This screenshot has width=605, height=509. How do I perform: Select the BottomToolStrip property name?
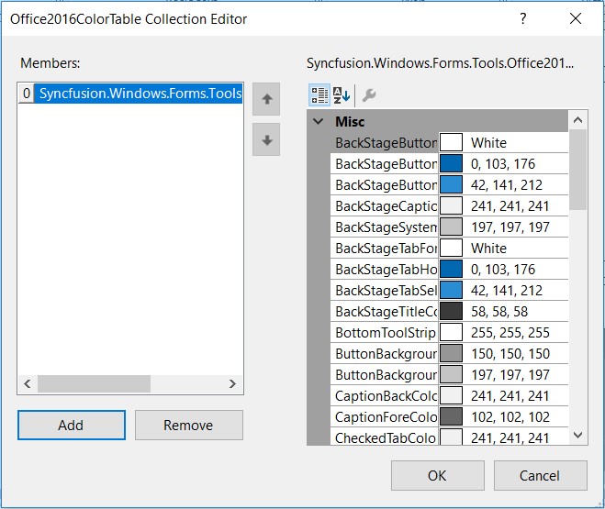tap(385, 332)
